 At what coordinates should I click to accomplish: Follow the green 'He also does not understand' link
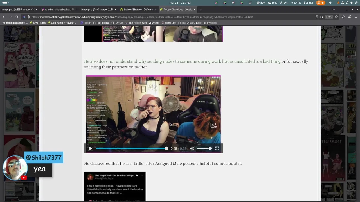coord(182,61)
